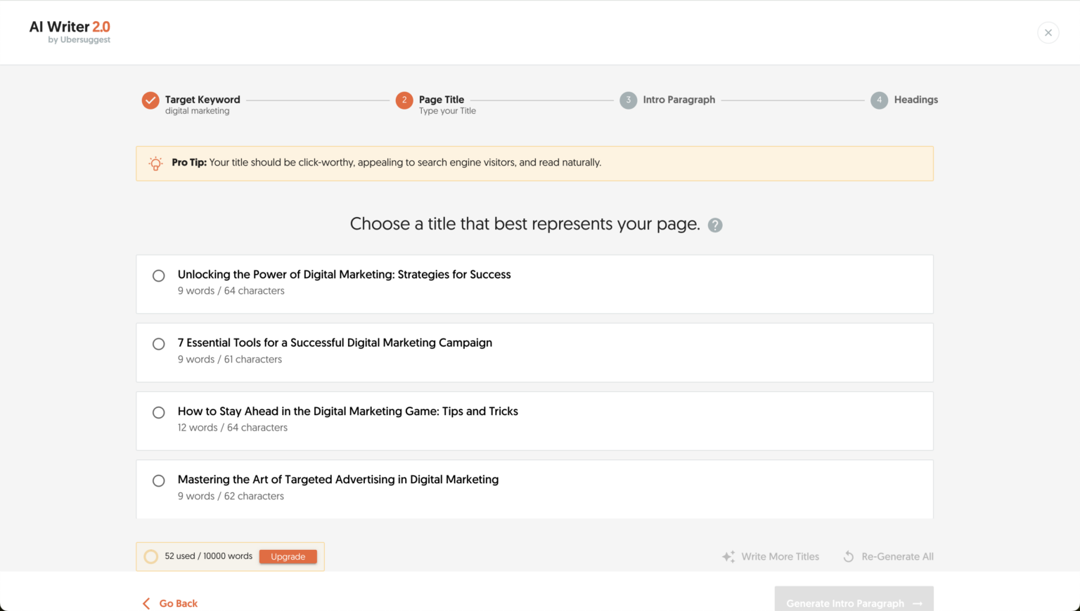
Task: Click the Re-Generate All refresh icon
Action: point(848,556)
